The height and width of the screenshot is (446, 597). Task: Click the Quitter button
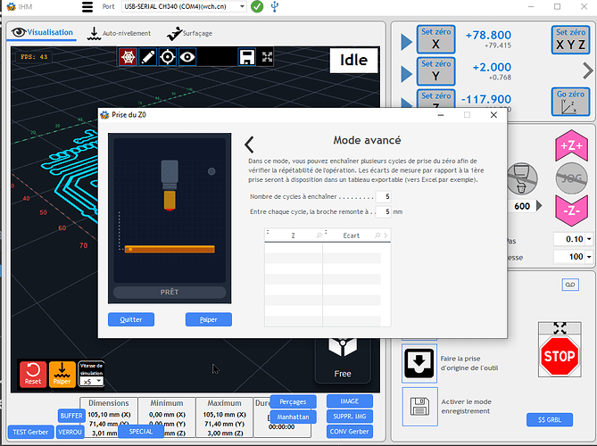pos(131,319)
